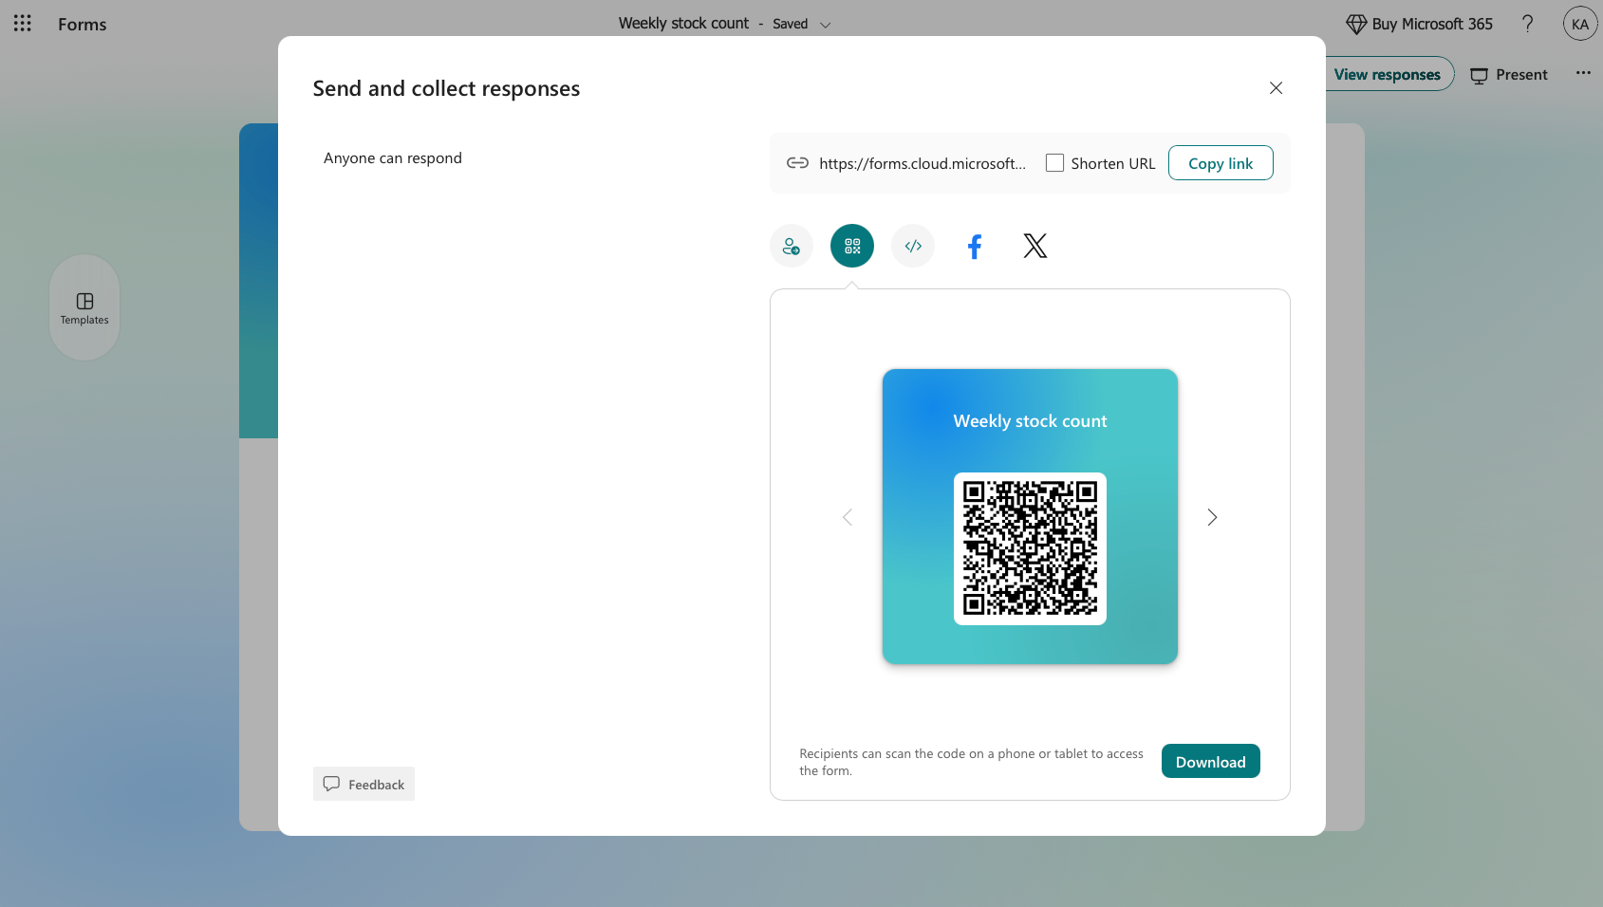Select the form URL field

pyautogui.click(x=923, y=163)
